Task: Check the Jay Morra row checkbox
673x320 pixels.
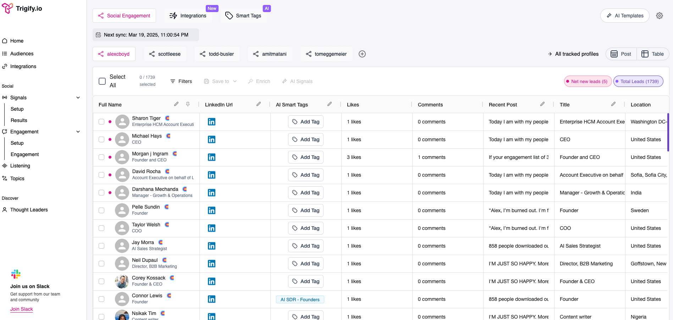Action: (101, 246)
